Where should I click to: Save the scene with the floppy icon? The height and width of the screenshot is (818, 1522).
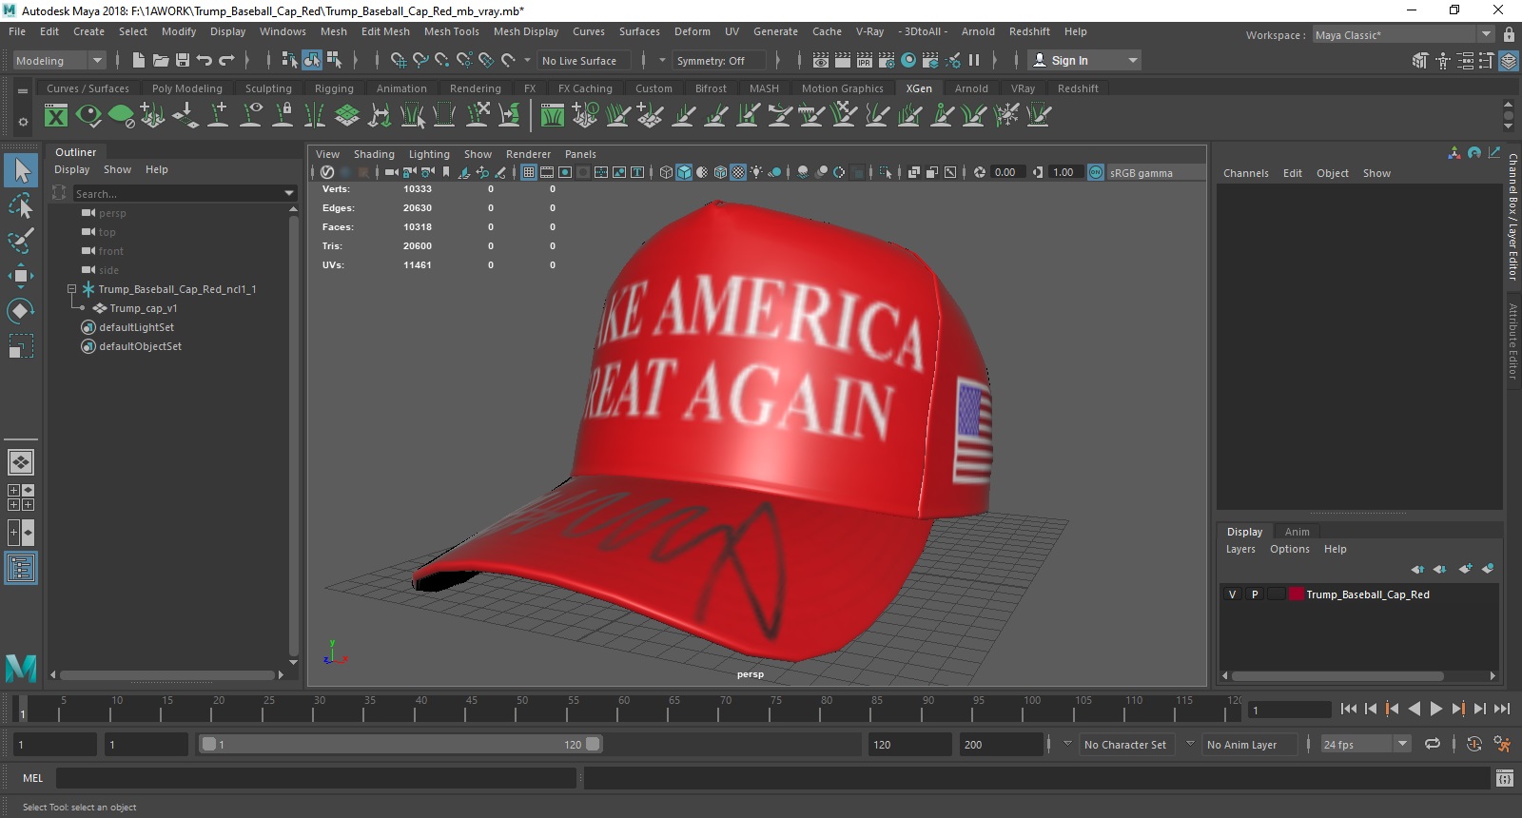tap(183, 60)
